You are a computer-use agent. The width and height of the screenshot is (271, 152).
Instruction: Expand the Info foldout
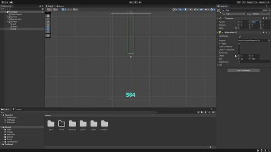click(218, 65)
